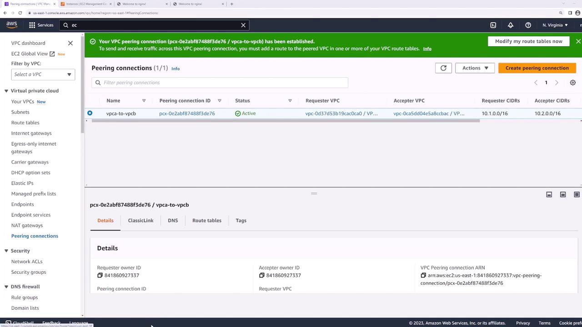The width and height of the screenshot is (582, 327).
Task: Launch CloudShell from the top bar
Action: [x=493, y=25]
